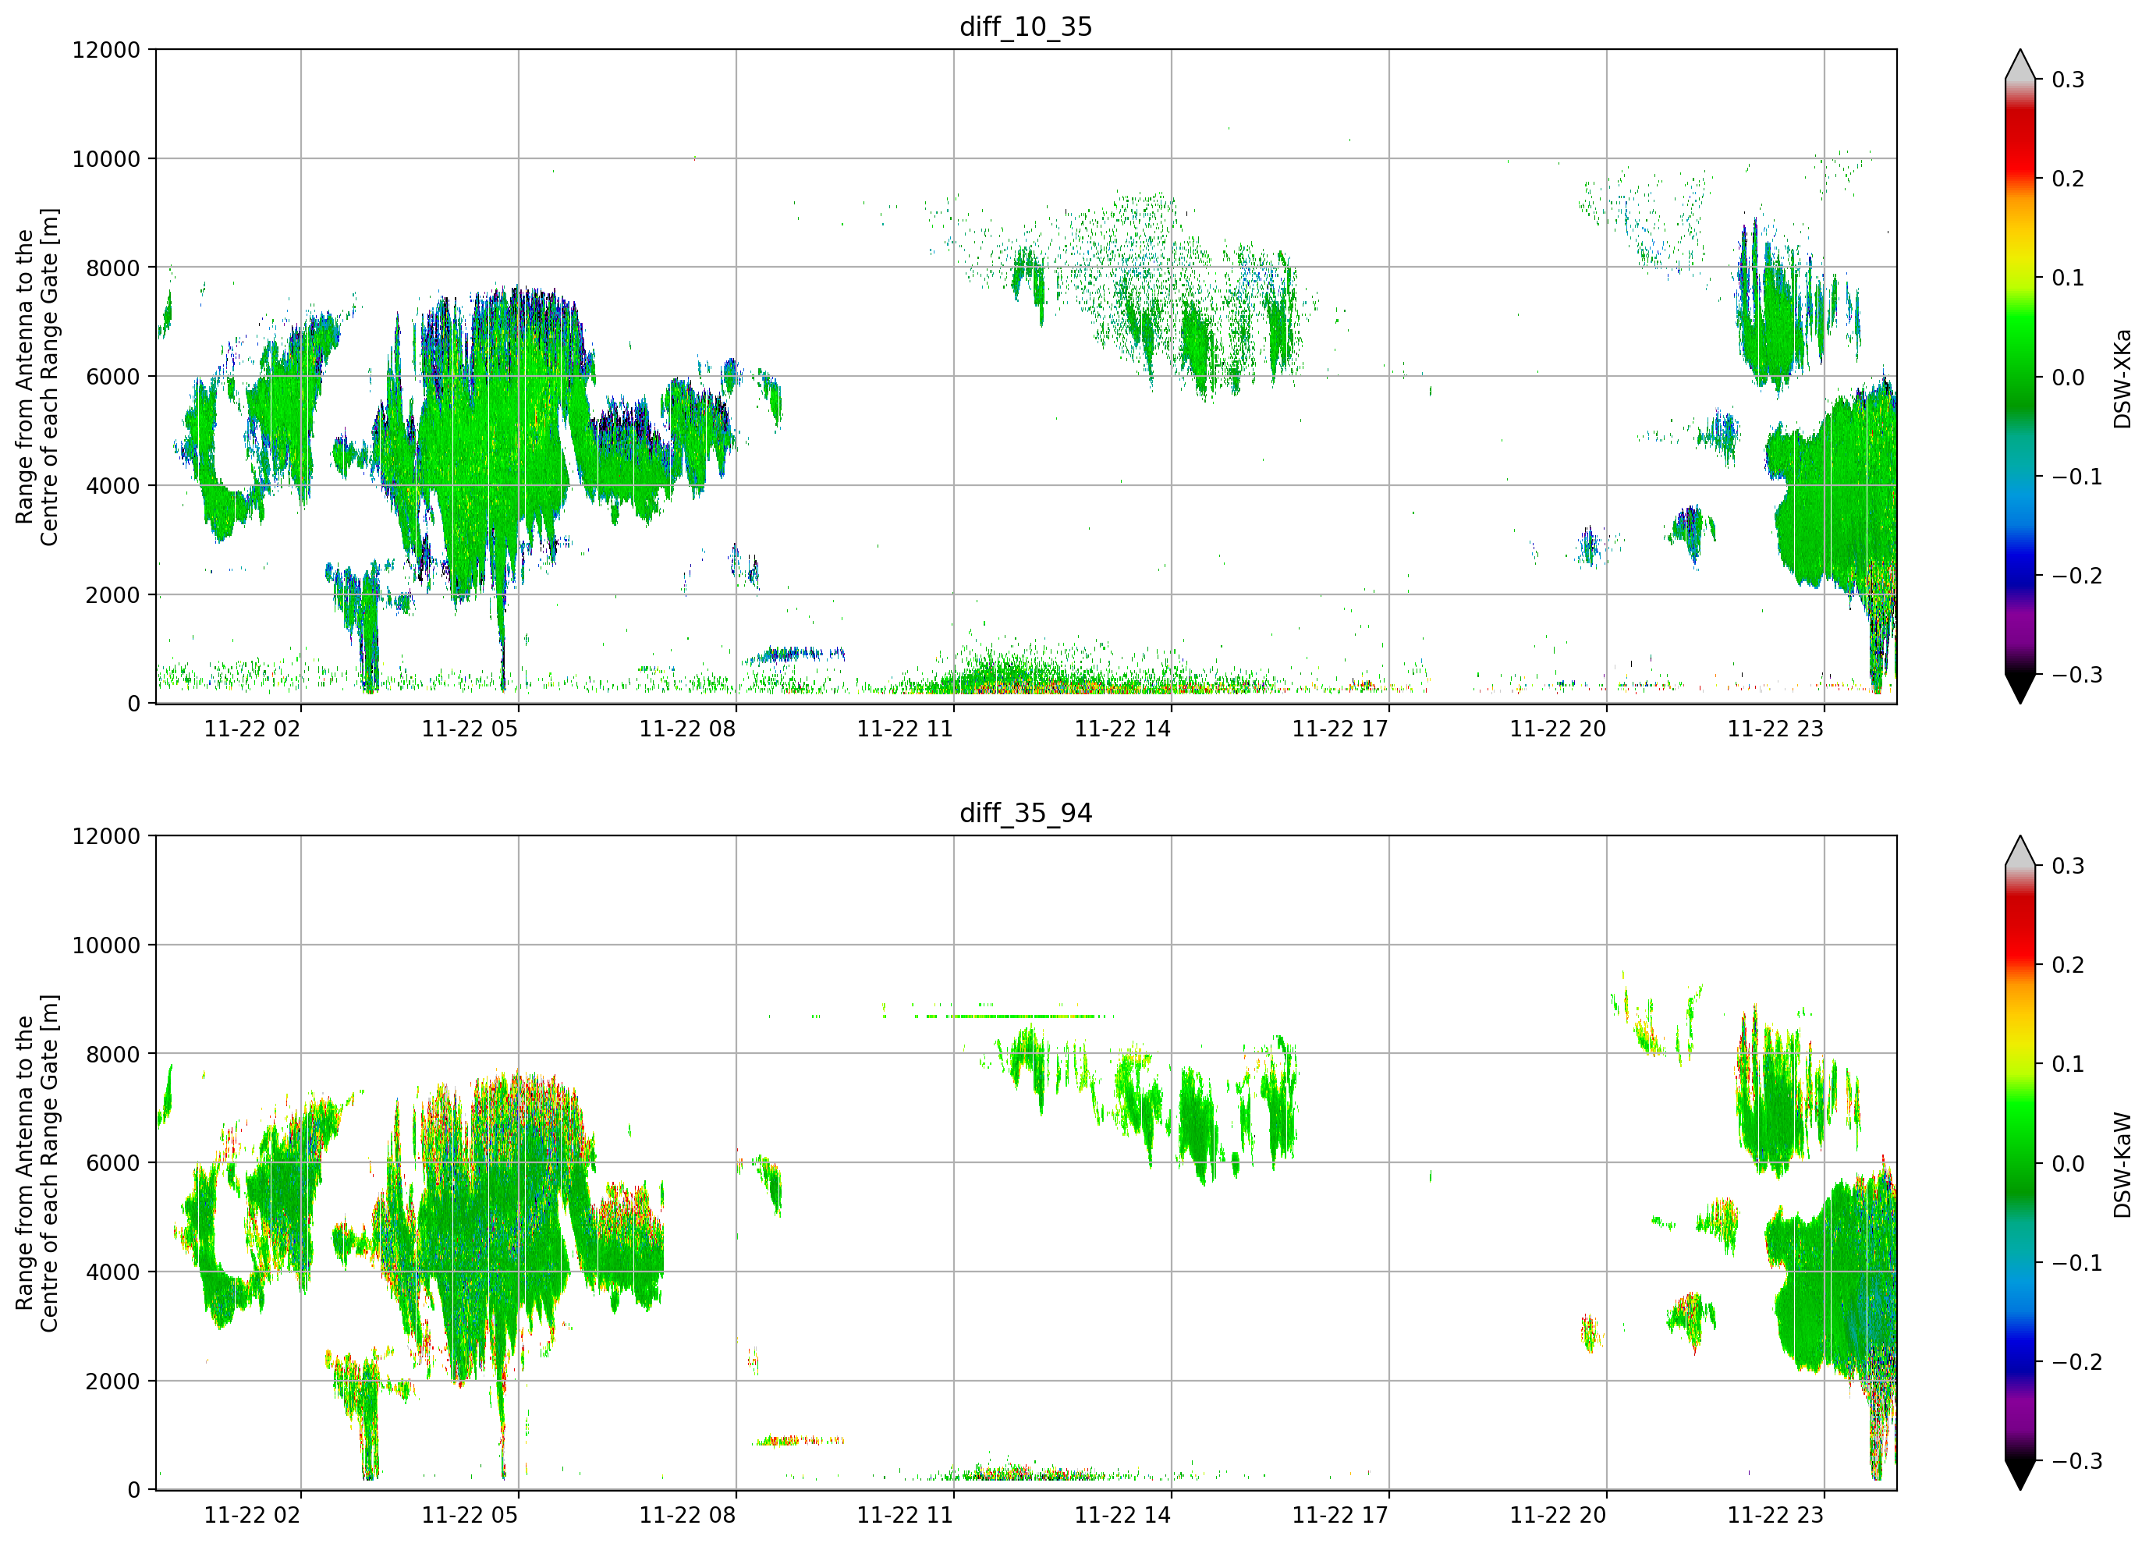Click the diff_35_94 plot's range y-axis label
This screenshot has width=2149, height=1543.
point(37,1163)
